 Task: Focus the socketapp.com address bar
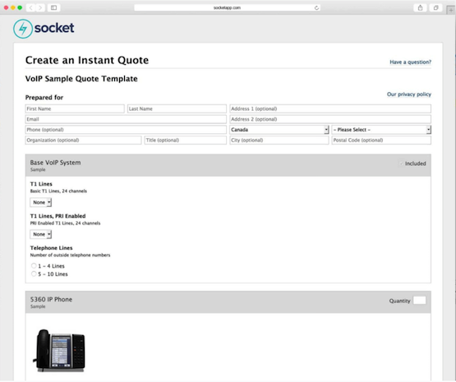227,8
